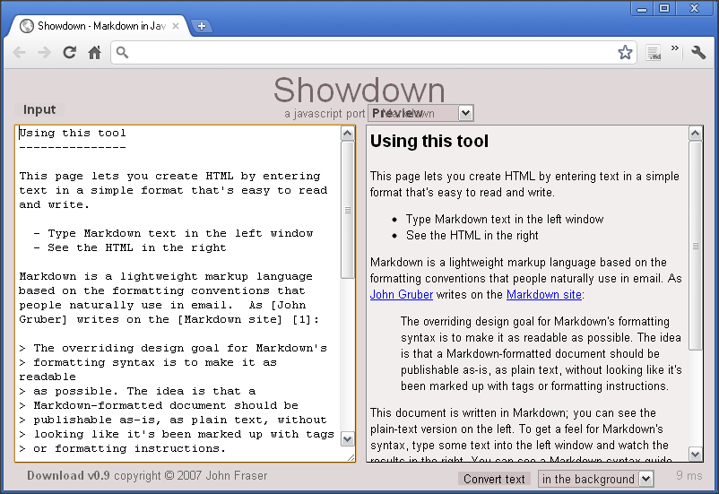Screen dimensions: 719x494
Task: Click preview pane scroll-down arrow
Action: point(695,454)
